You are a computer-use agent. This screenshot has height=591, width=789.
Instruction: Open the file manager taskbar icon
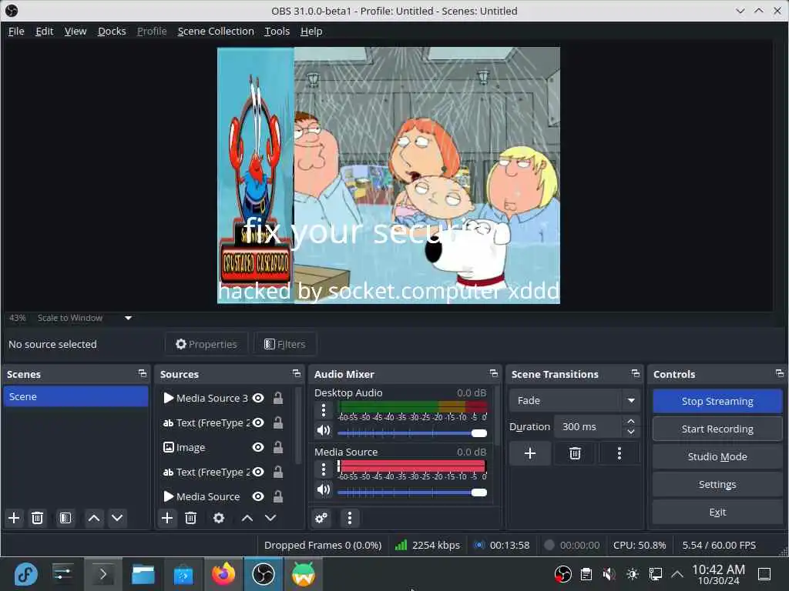143,574
